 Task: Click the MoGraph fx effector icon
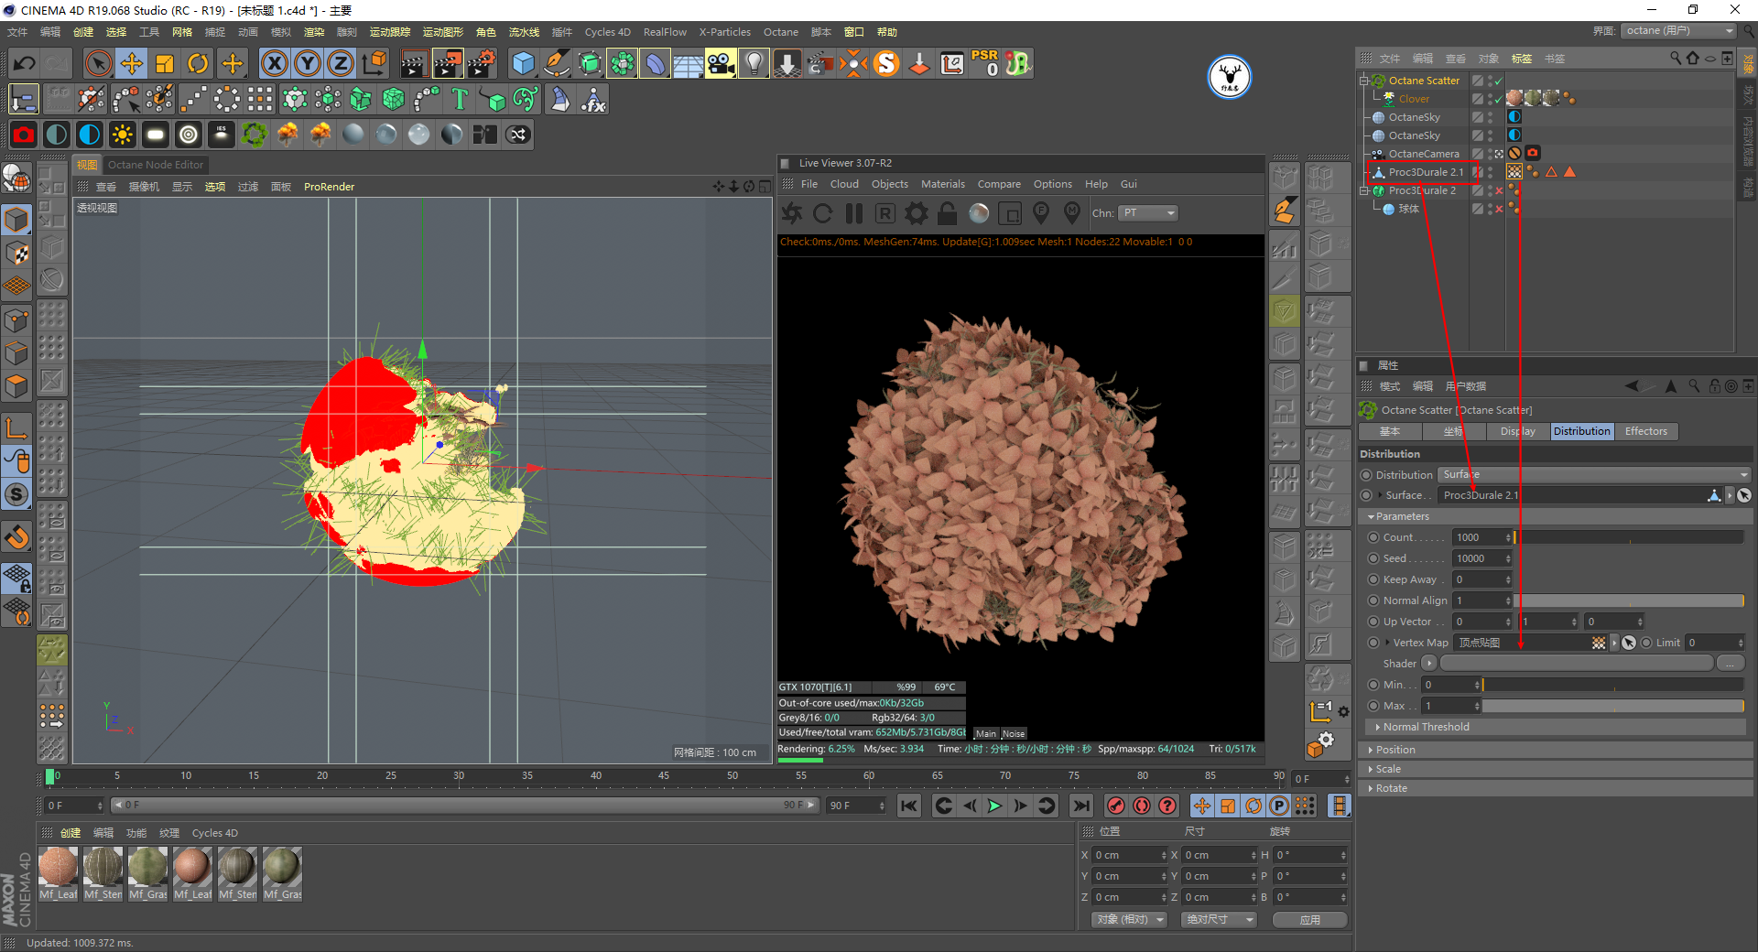click(593, 99)
